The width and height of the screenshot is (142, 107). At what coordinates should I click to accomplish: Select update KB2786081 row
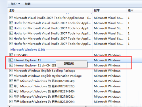[75, 96]
